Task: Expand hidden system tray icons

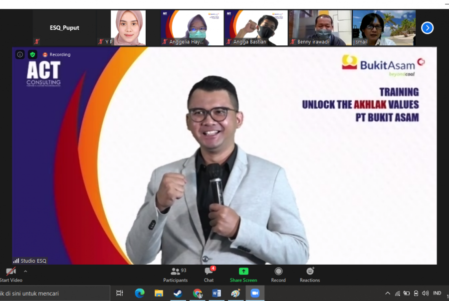Action: pyautogui.click(x=388, y=294)
